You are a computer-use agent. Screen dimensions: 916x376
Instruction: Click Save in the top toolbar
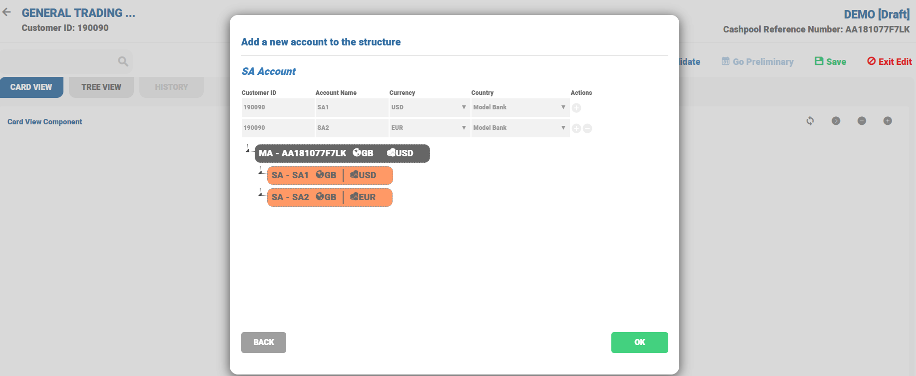pos(831,61)
